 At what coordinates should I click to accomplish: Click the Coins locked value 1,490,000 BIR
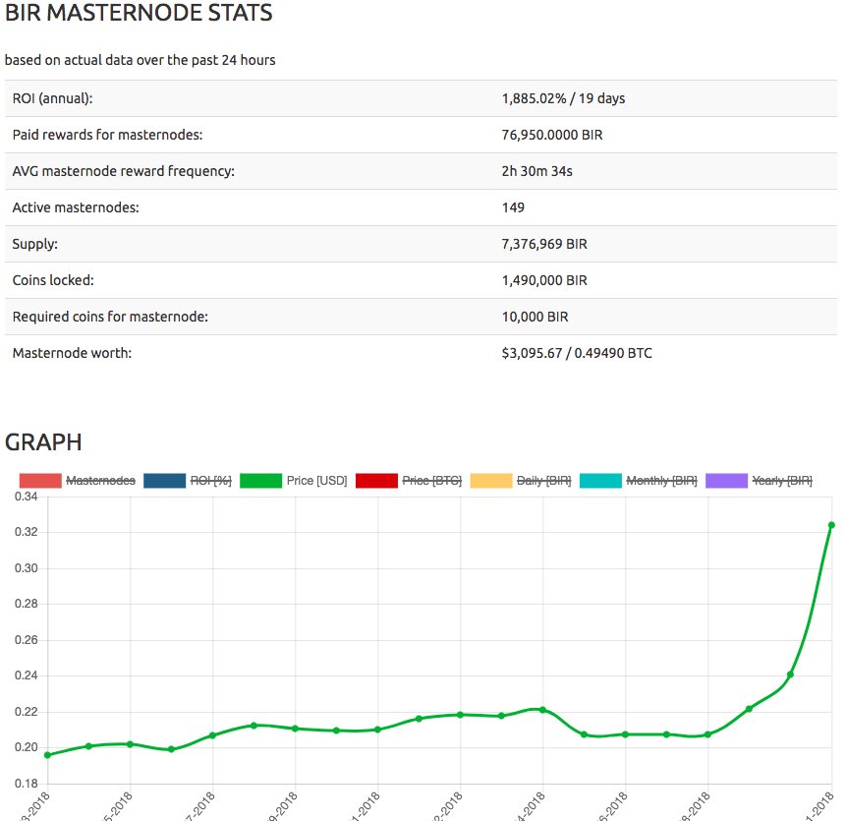click(x=545, y=280)
